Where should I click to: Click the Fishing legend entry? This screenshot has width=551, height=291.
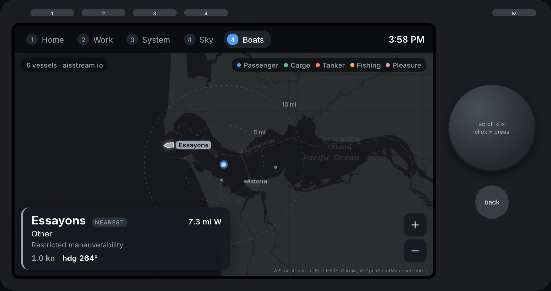pyautogui.click(x=365, y=65)
